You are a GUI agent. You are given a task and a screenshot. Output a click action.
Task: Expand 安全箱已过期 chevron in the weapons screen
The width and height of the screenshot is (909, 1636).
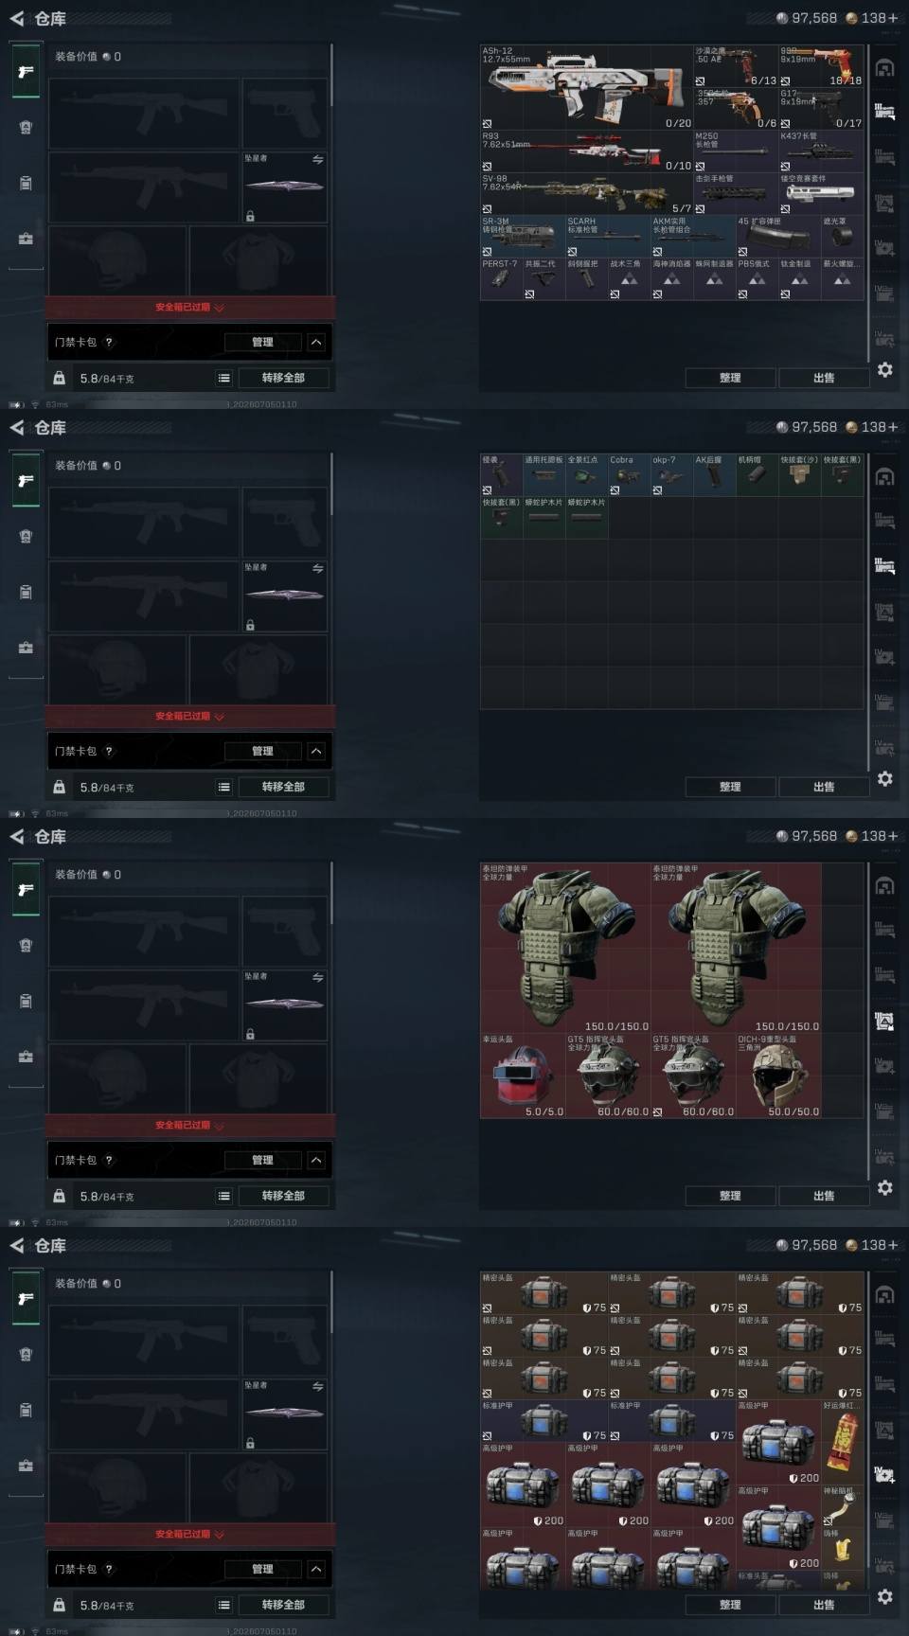click(x=220, y=308)
